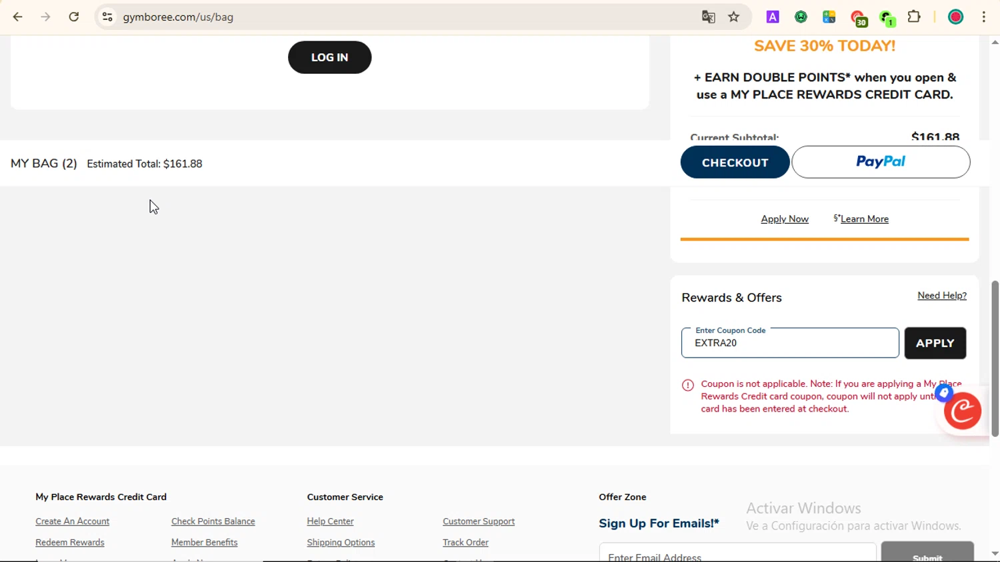This screenshot has width=1000, height=562.
Task: Click the Sign Up For Emails! heading
Action: pyautogui.click(x=659, y=523)
